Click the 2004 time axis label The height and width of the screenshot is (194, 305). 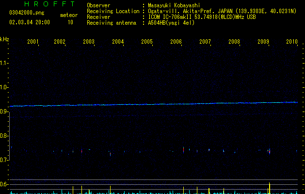pos(118,41)
